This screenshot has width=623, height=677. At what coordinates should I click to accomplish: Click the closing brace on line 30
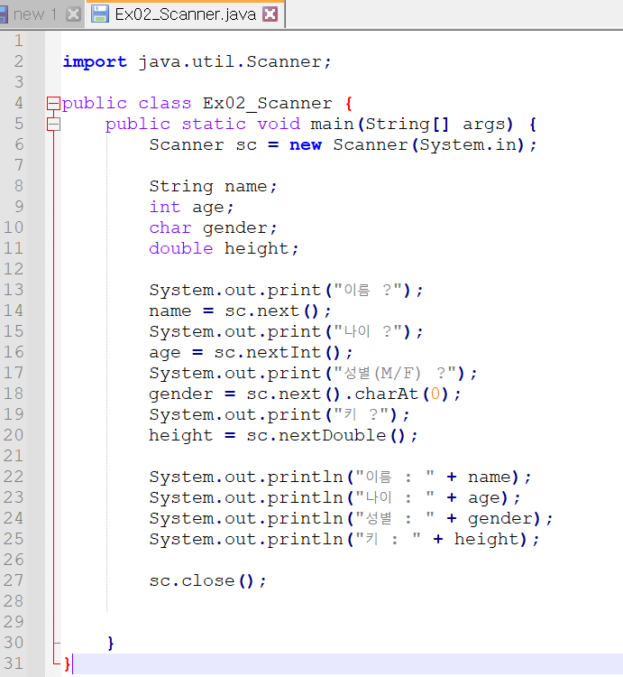pos(111,644)
